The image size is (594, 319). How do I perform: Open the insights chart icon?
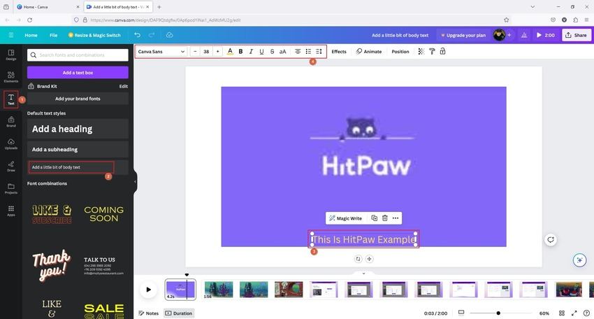coord(524,35)
